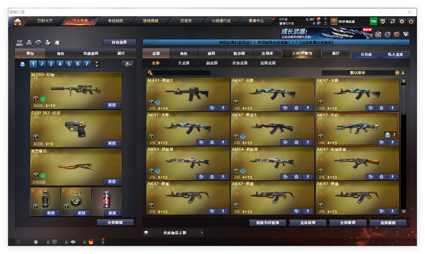425x254 pixels.
Task: Click the power exit icon
Action: [411, 21]
